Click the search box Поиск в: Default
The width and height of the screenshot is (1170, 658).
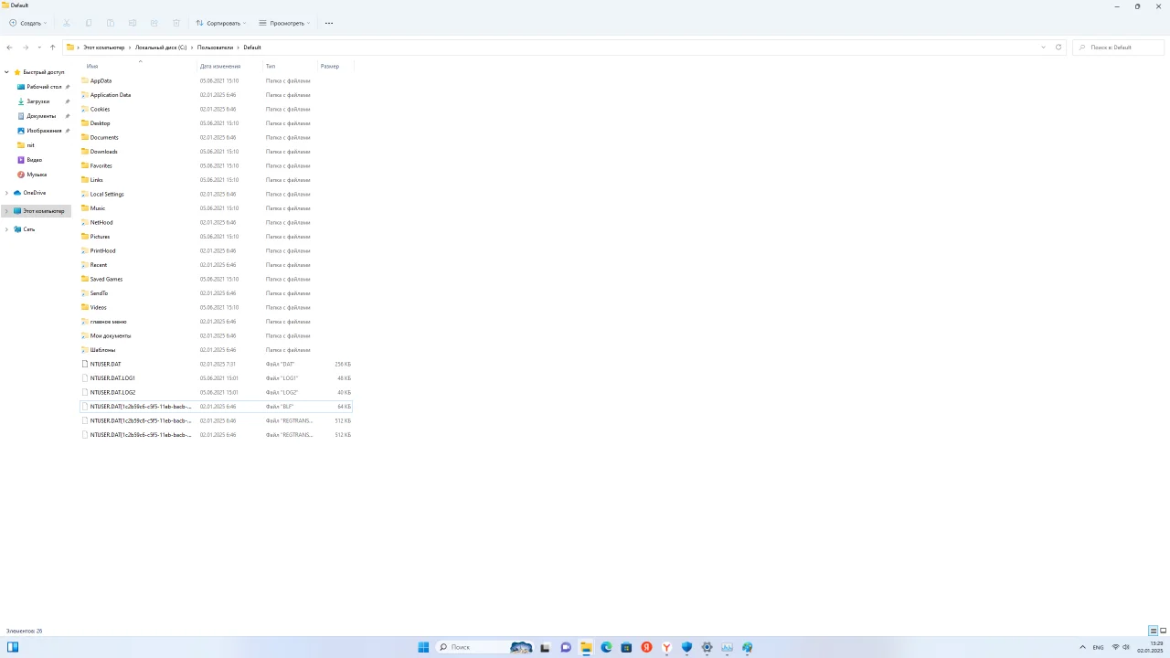point(1120,48)
